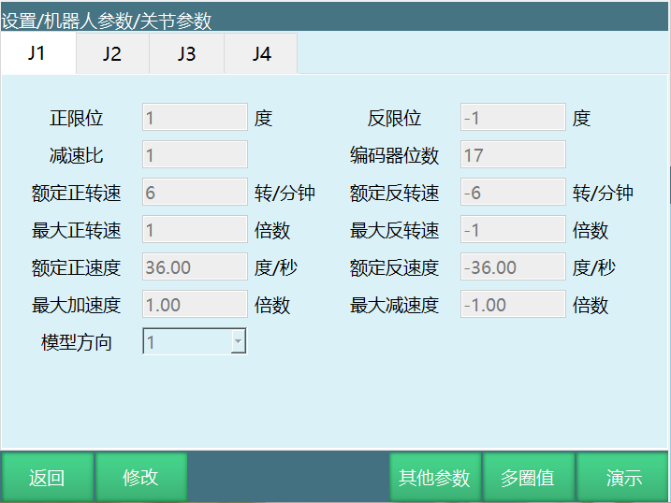
Task: Click the 额定正速度 field showing 36.00
Action: pyautogui.click(x=195, y=267)
